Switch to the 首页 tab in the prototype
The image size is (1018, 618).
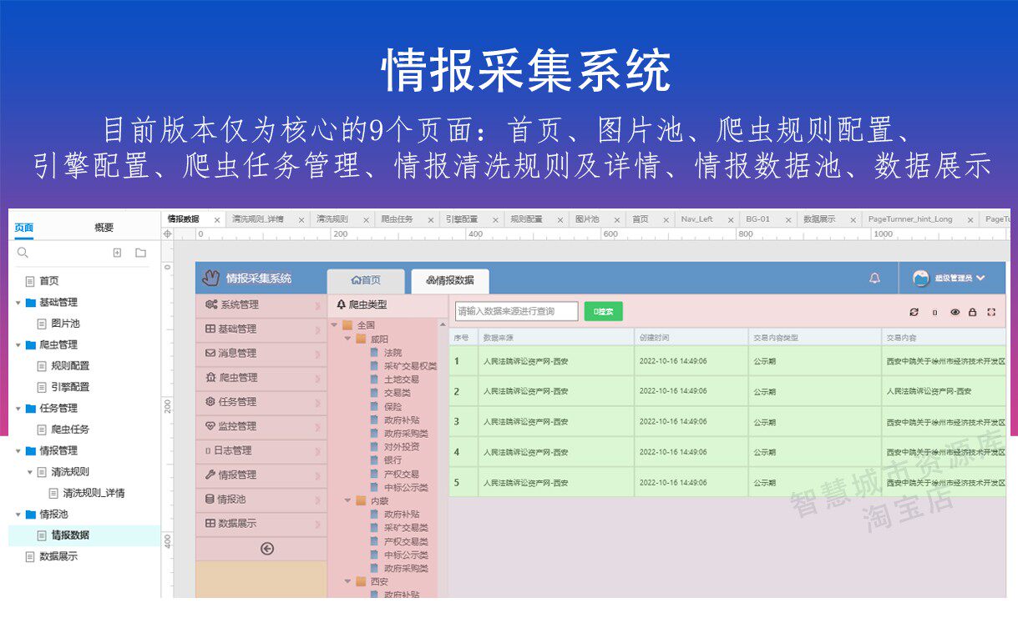coord(366,281)
